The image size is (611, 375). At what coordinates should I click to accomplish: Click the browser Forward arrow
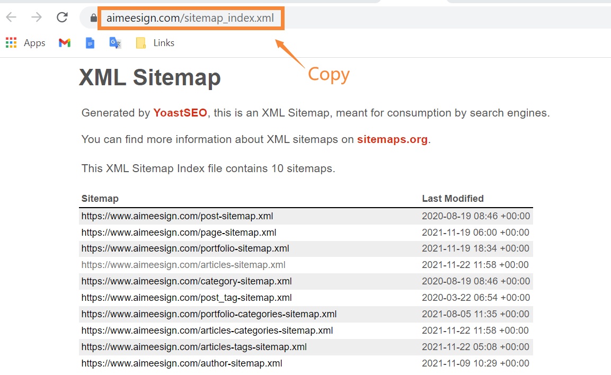pos(37,17)
